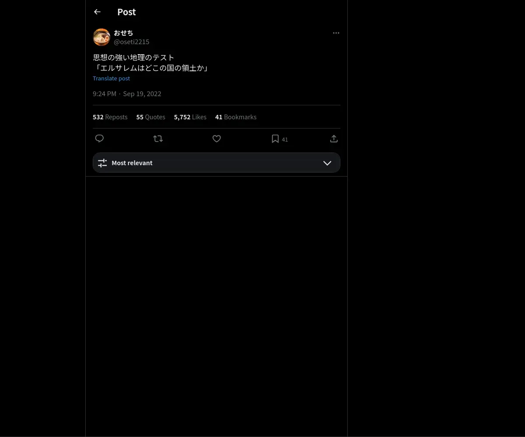This screenshot has width=525, height=437.
Task: Like the post with heart icon
Action: [217, 139]
